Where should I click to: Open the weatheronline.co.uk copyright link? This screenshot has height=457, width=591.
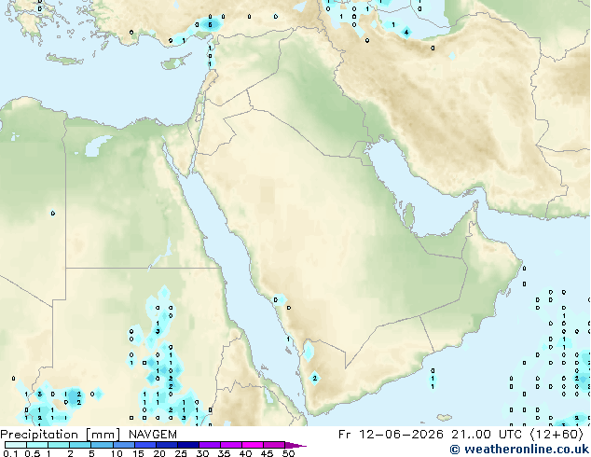click(519, 450)
